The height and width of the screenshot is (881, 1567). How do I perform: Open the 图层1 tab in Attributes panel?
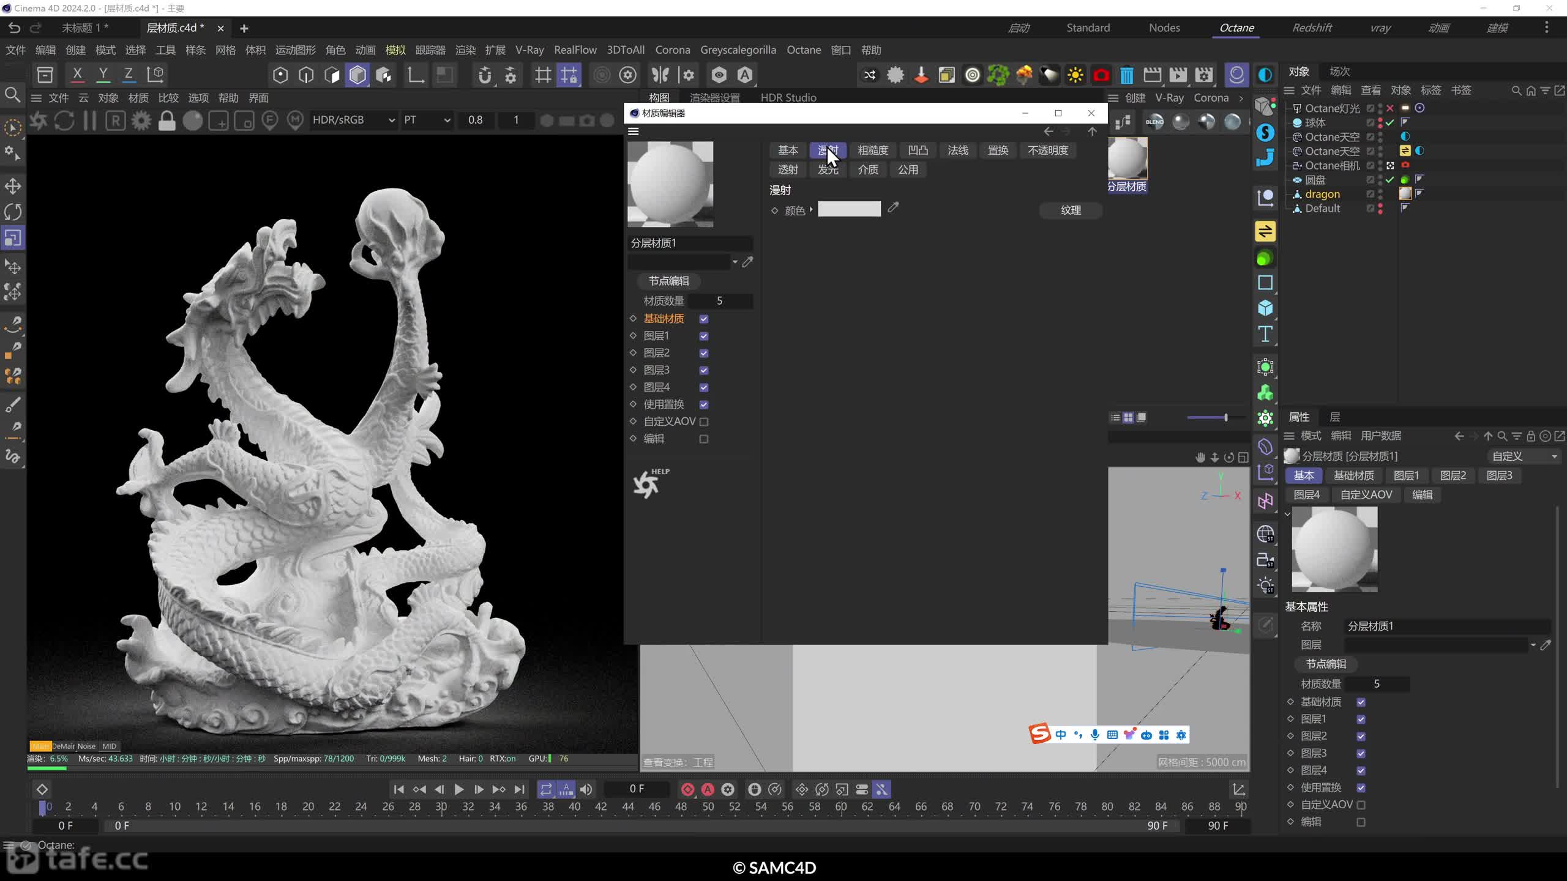point(1406,475)
